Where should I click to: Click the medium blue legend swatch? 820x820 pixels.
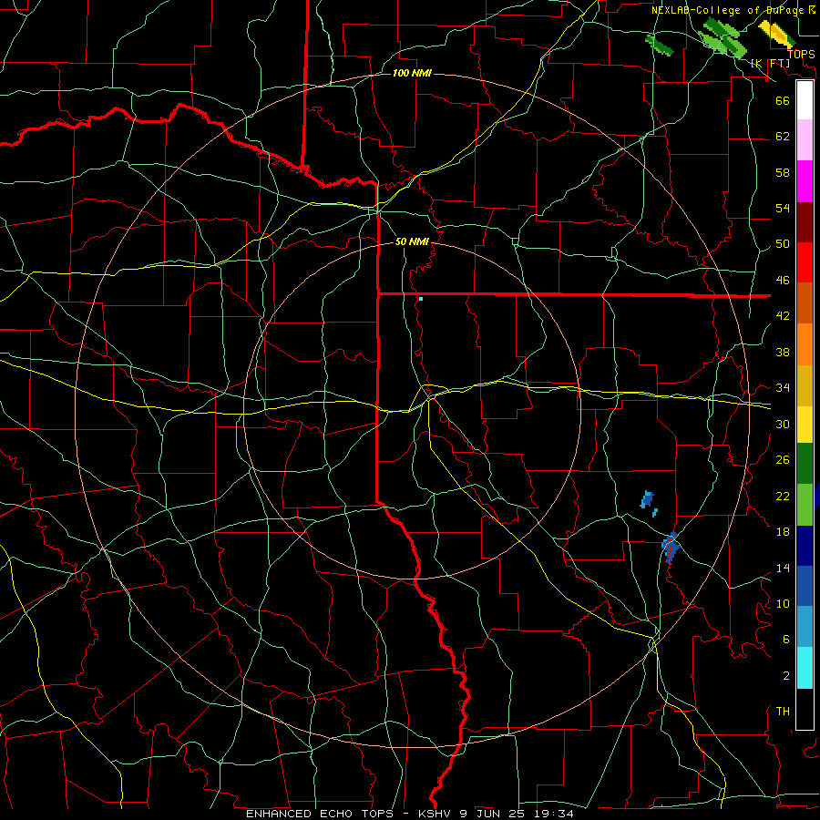tap(805, 586)
